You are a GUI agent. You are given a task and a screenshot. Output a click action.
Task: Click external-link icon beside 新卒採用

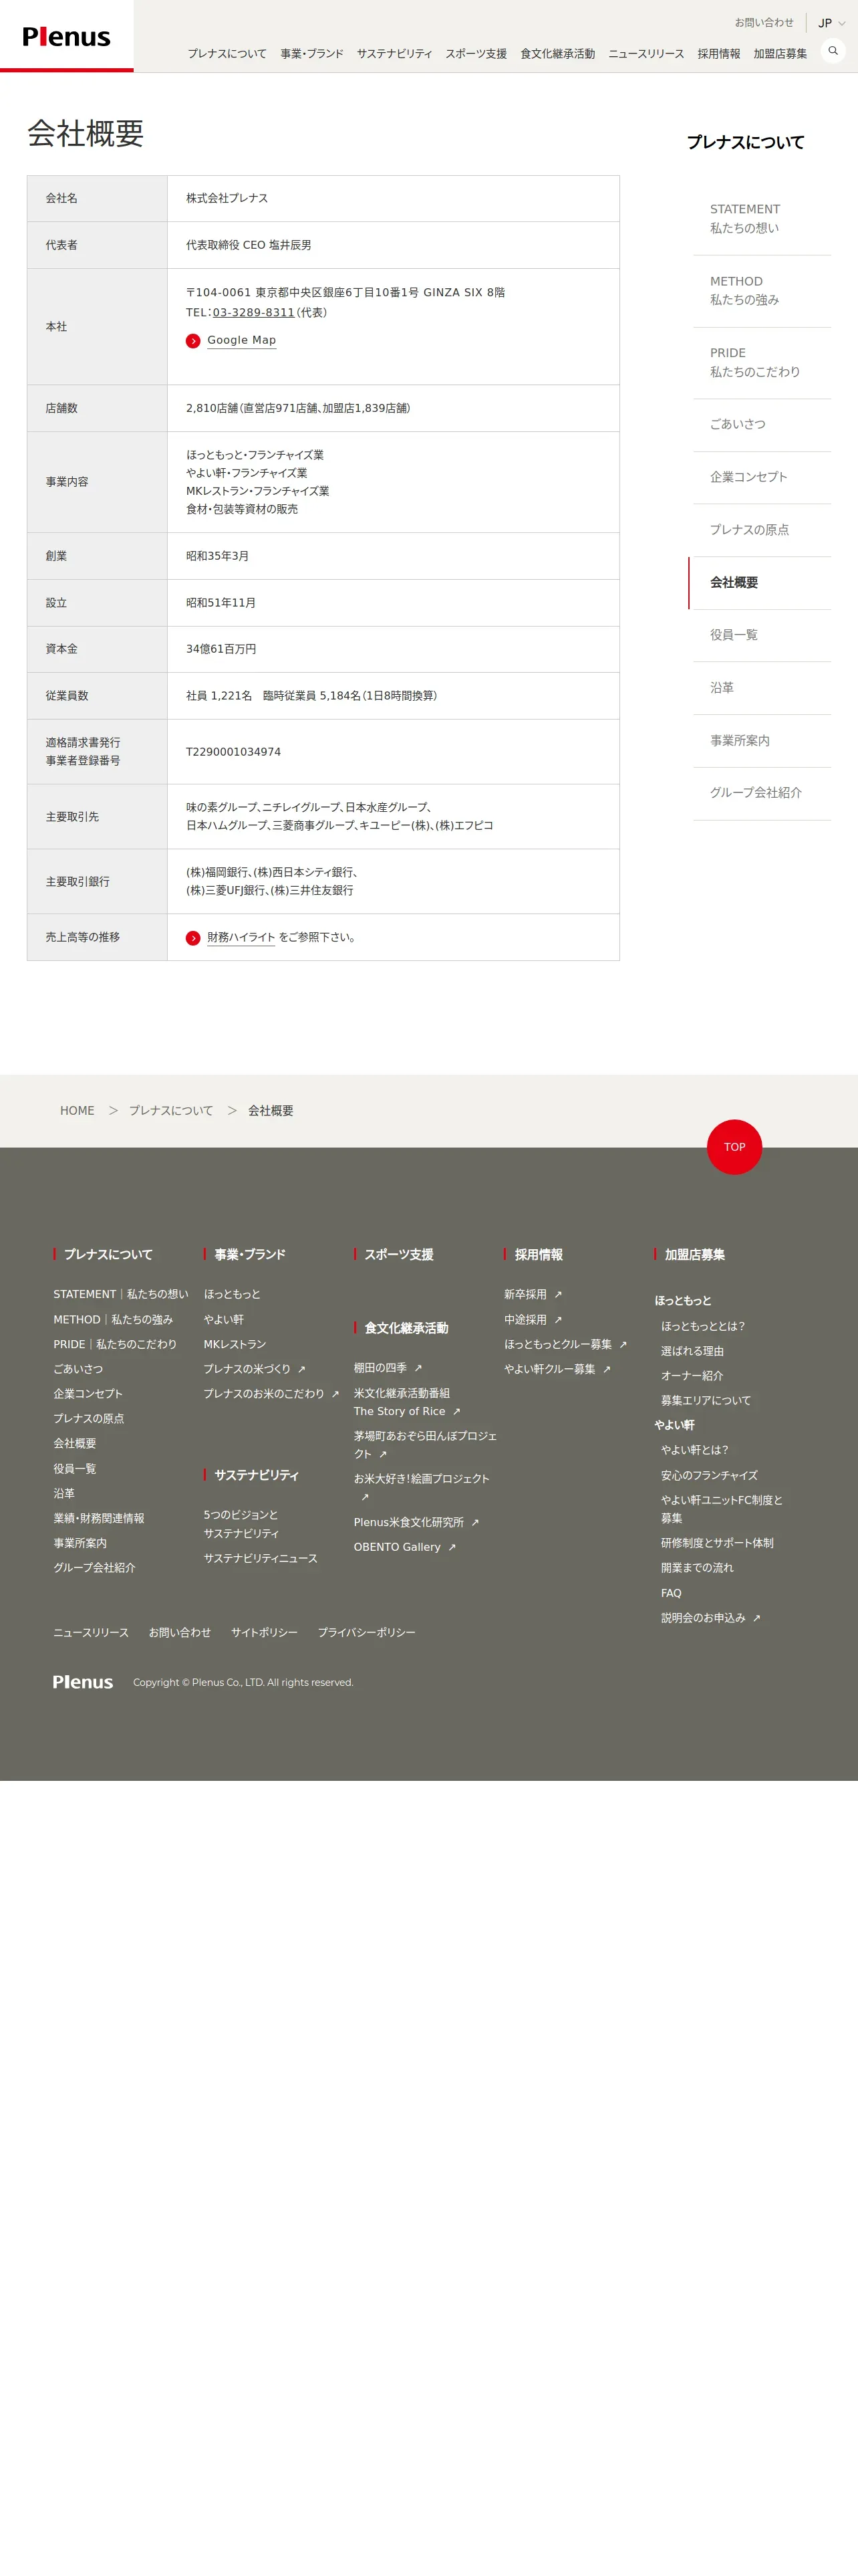click(x=559, y=1295)
